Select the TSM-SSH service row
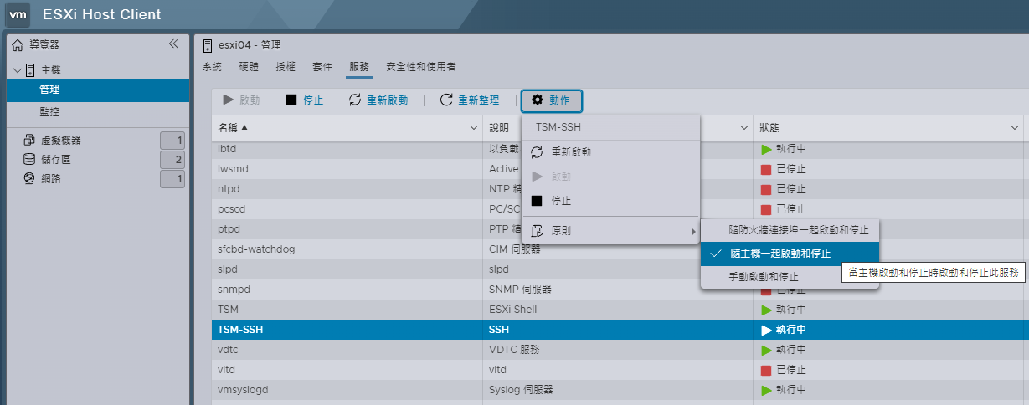The height and width of the screenshot is (405, 1029). click(x=620, y=330)
